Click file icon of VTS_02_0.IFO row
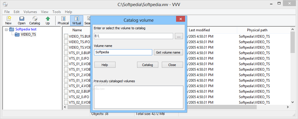The image size is (298, 119). coord(66,97)
